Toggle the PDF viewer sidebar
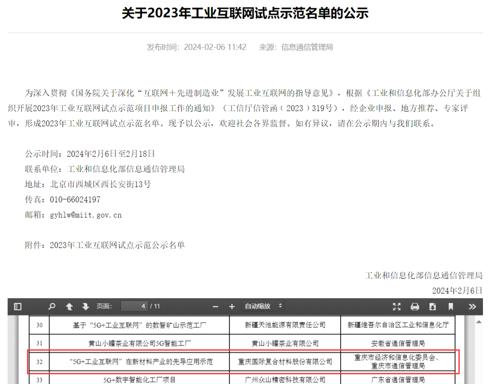The height and width of the screenshot is (384, 499). [x=18, y=307]
